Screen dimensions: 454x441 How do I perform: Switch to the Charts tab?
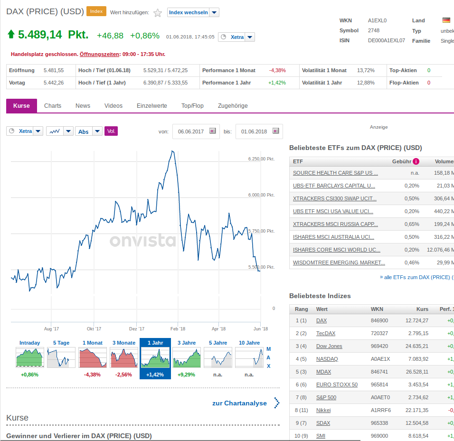[52, 105]
